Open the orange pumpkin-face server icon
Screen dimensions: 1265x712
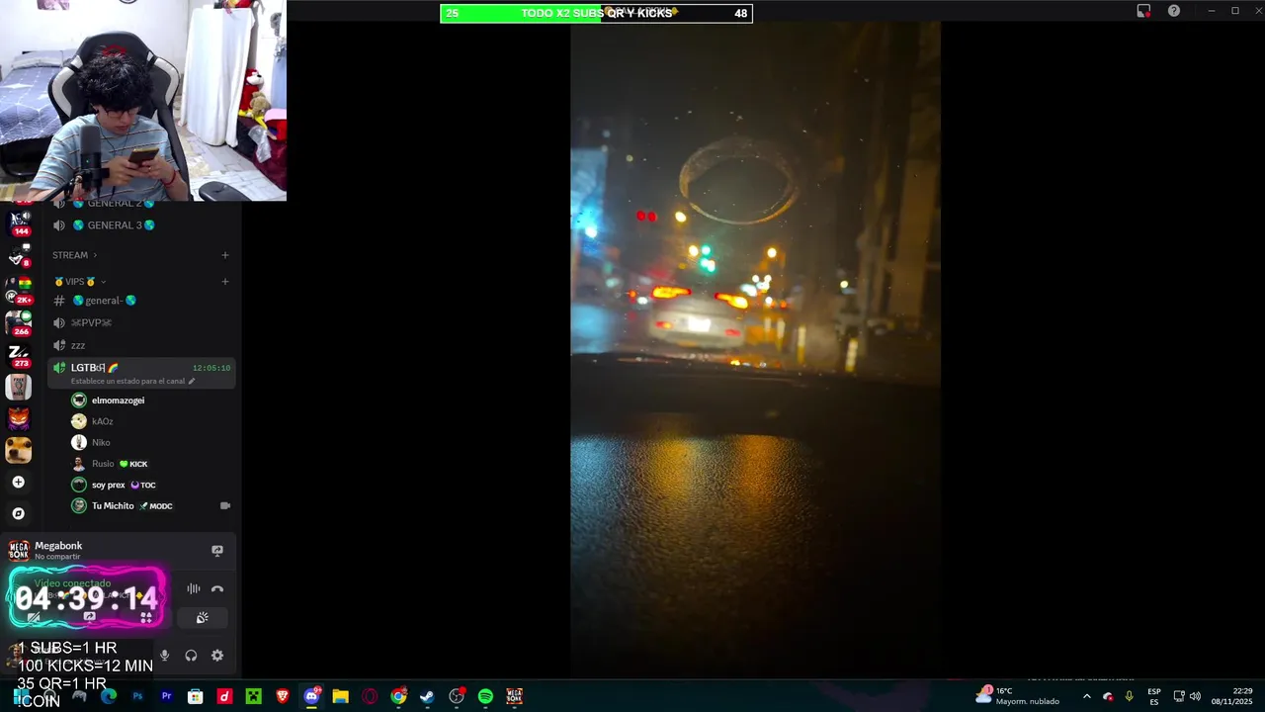click(19, 418)
